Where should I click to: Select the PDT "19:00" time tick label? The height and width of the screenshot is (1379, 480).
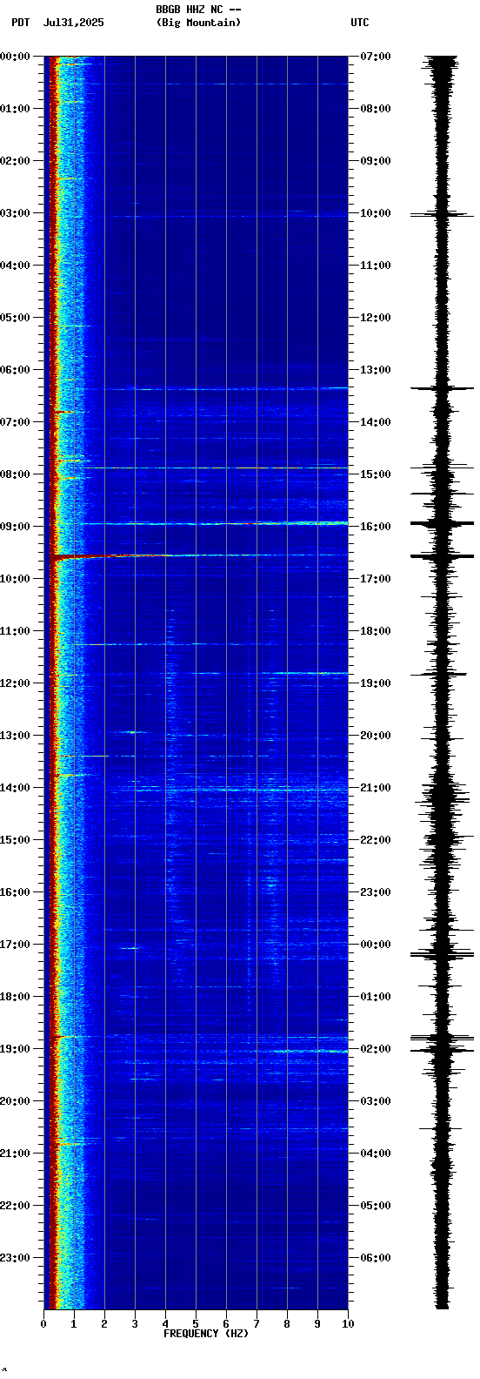(x=15, y=1049)
